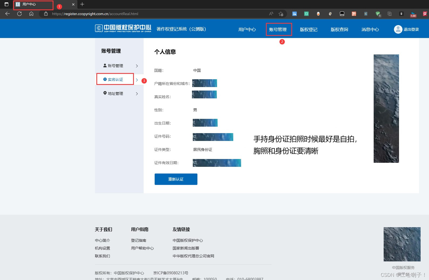Open 机构设置 footer link
The height and width of the screenshot is (280, 429).
102,248
